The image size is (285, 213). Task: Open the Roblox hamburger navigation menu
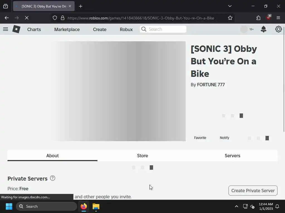6,29
